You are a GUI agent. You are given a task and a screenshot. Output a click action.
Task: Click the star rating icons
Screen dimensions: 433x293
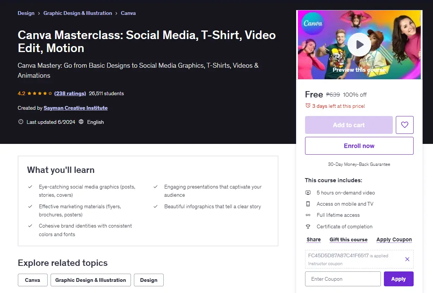(x=39, y=93)
